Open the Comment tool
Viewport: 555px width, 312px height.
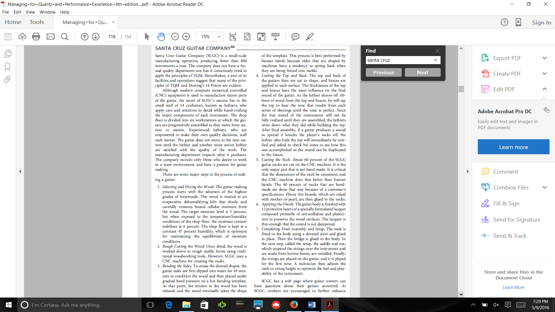coord(505,172)
